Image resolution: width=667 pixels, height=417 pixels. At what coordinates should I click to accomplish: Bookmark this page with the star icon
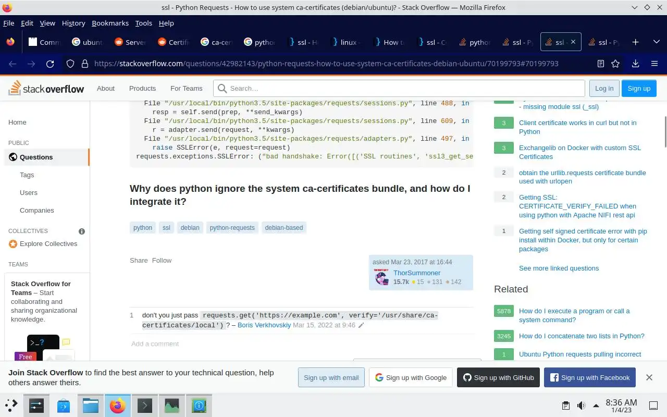point(615,64)
